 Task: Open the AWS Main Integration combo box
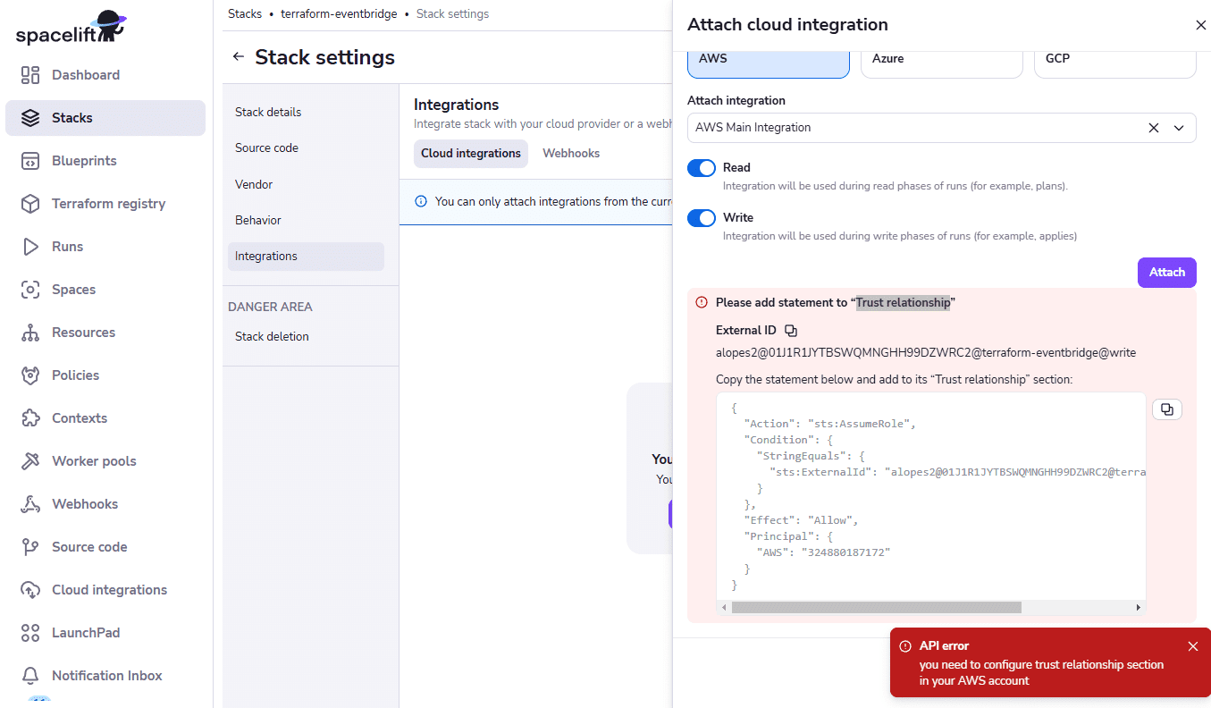tap(942, 128)
